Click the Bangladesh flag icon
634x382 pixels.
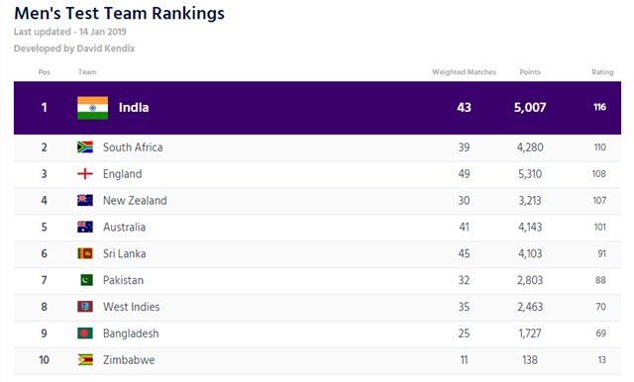[85, 334]
